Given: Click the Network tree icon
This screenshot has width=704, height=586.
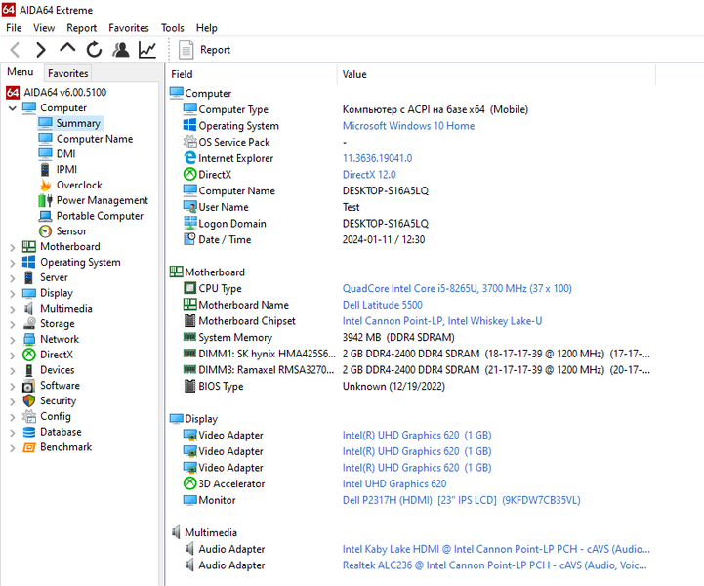Looking at the screenshot, I should [29, 339].
